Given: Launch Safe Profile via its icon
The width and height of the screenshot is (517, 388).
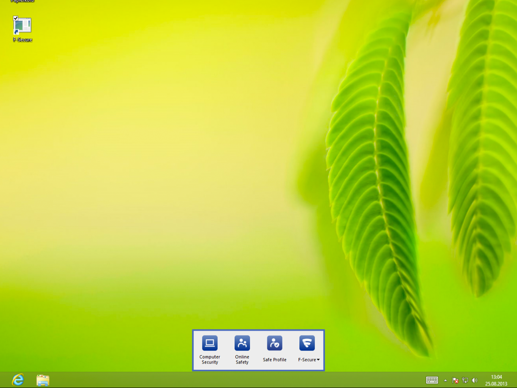Looking at the screenshot, I should pos(274,343).
